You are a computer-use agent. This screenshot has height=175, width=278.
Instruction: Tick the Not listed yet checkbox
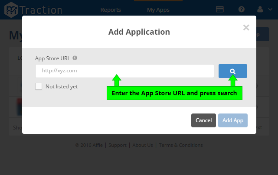click(39, 86)
